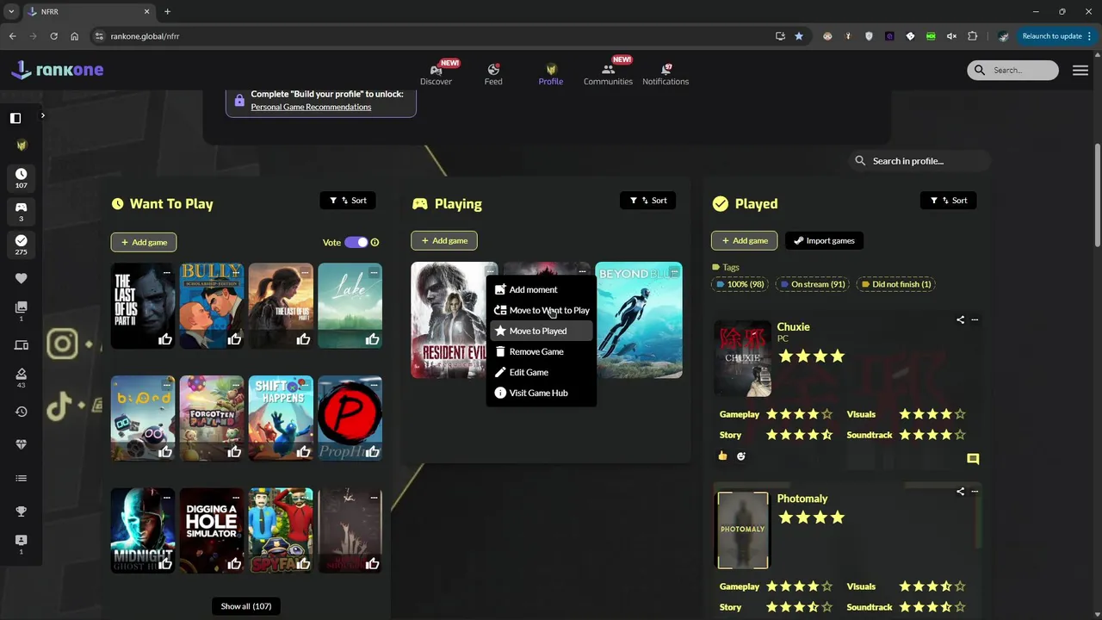This screenshot has height=620, width=1102.
Task: Open Sort dropdown in Played column
Action: [x=949, y=201]
